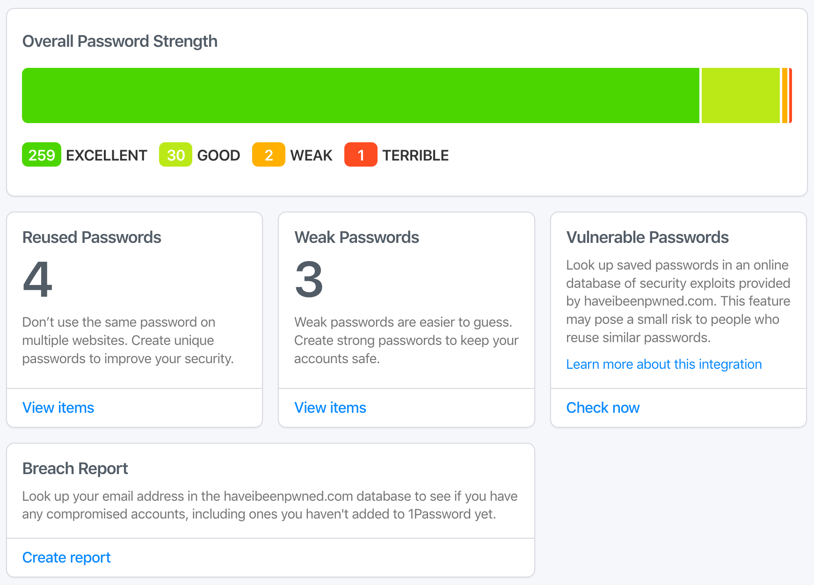
Task: Click the orange Weak bar segment
Action: 785,95
